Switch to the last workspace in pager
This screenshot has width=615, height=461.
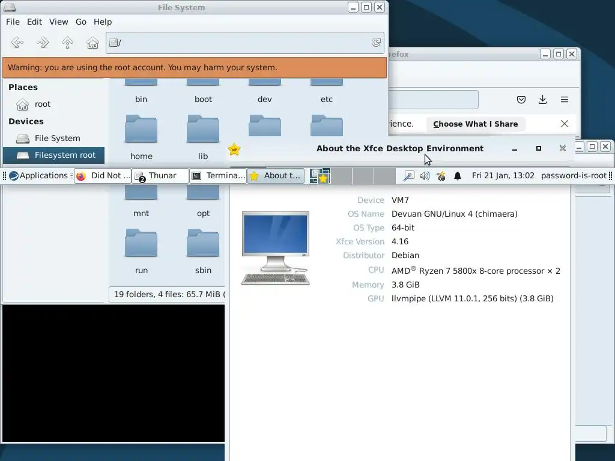pos(384,176)
